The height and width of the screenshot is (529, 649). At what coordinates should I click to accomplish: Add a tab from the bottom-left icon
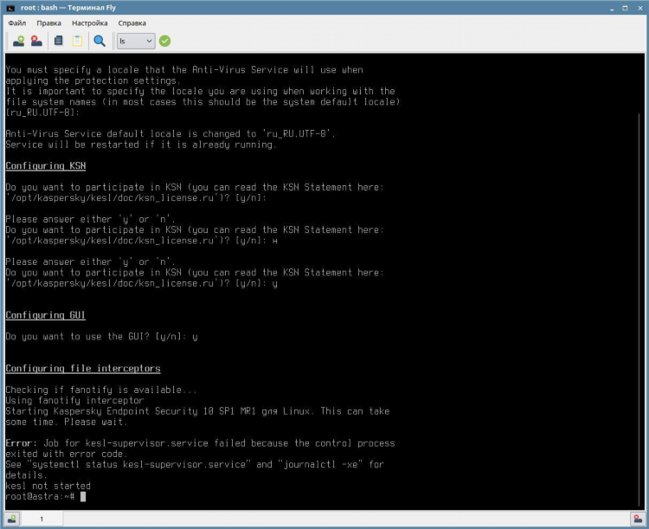[x=12, y=519]
